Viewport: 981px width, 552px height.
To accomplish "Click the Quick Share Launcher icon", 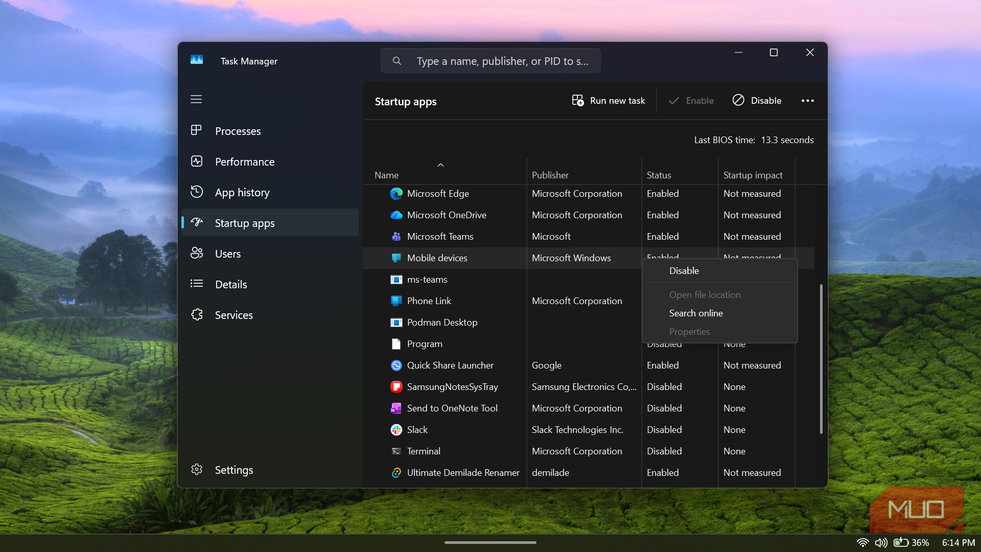I will [396, 365].
